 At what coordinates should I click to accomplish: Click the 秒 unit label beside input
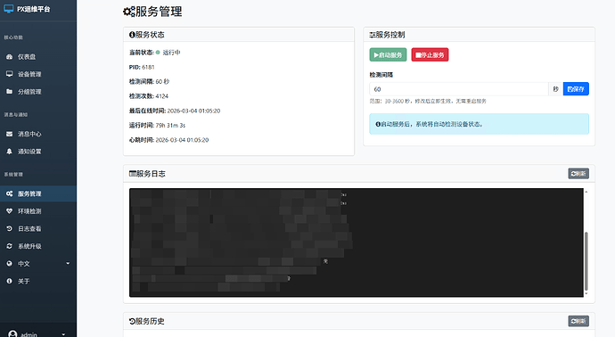coord(555,89)
